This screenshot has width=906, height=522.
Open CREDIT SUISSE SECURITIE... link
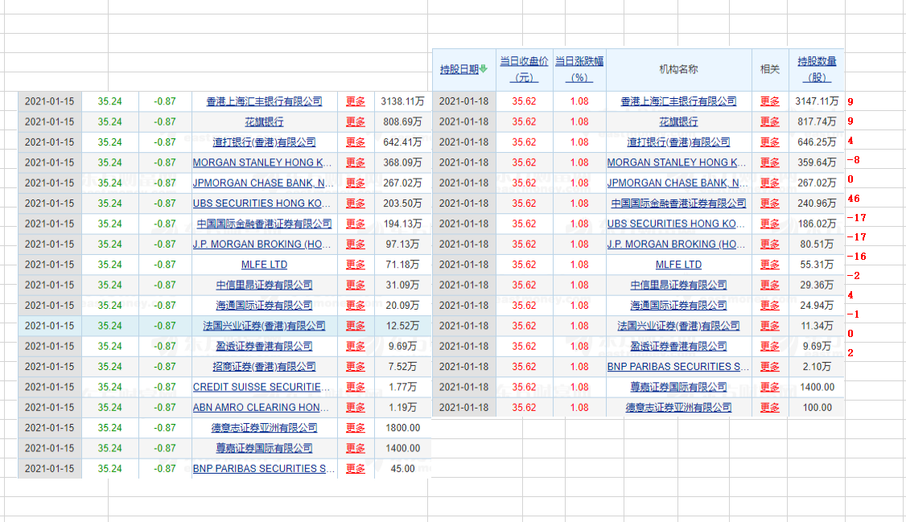pos(262,387)
